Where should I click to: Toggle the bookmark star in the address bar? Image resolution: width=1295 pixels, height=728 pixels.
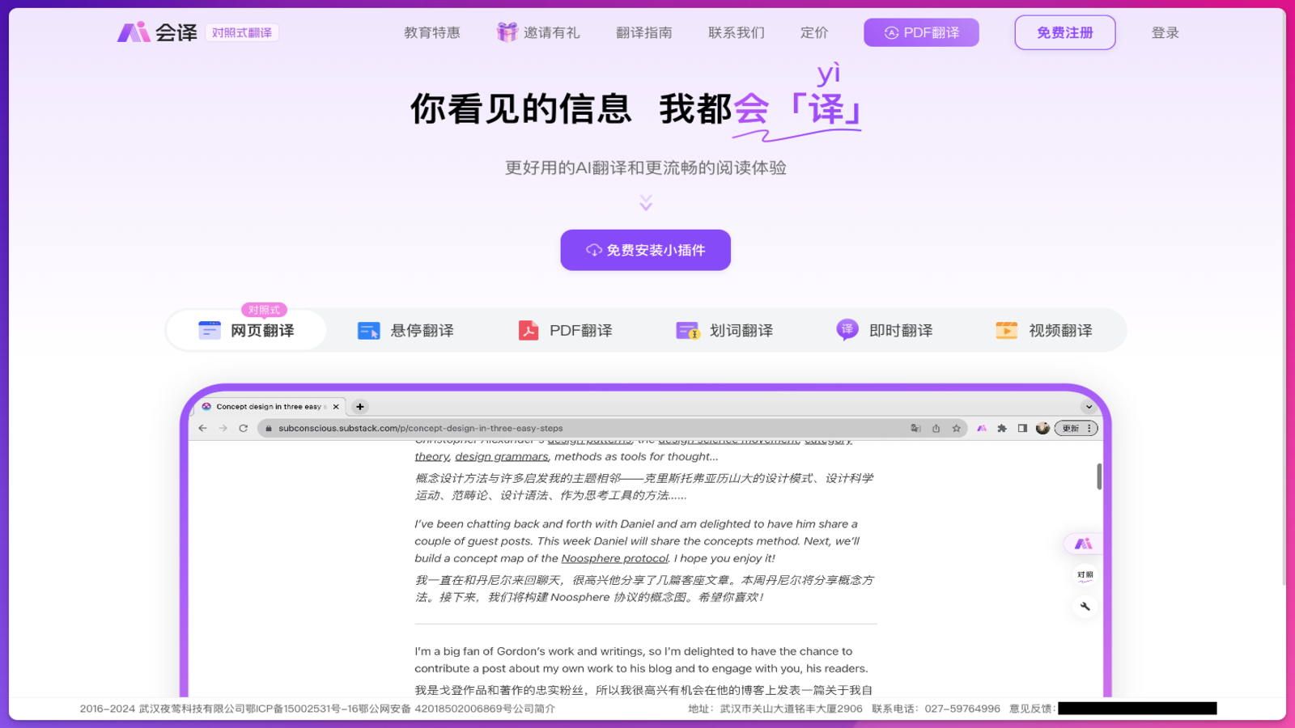[956, 428]
